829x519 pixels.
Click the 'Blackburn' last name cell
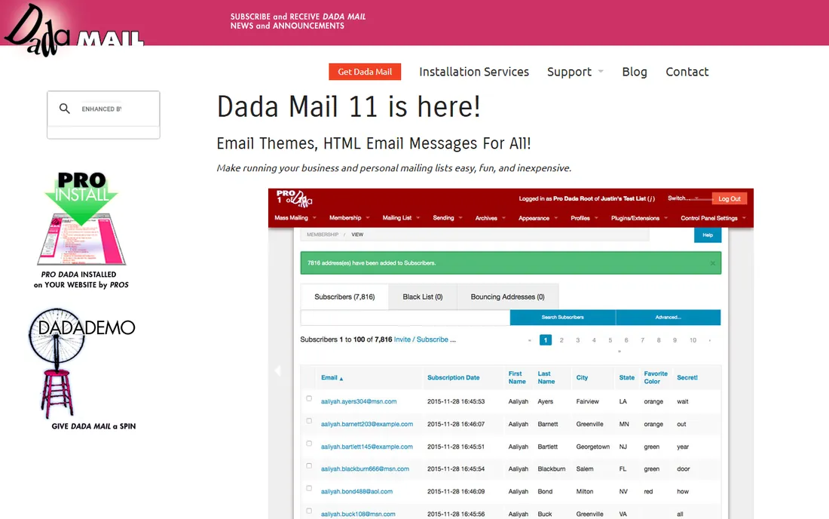click(x=552, y=468)
